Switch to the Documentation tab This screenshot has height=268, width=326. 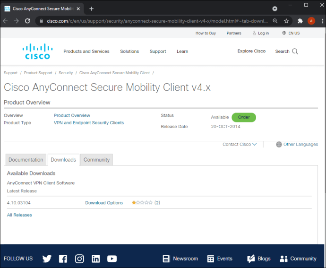coord(26,160)
